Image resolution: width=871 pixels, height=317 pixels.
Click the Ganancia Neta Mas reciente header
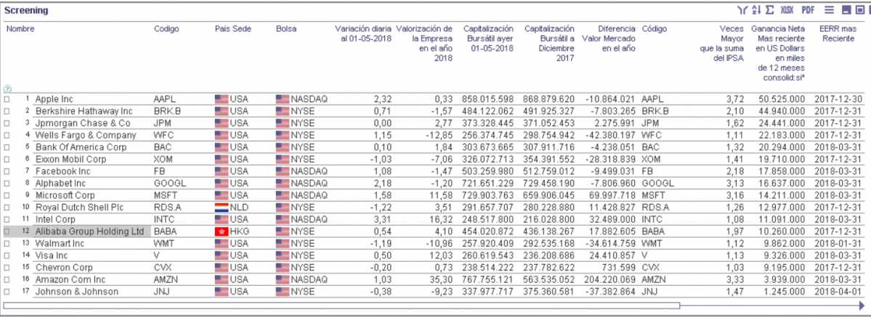coord(778,53)
